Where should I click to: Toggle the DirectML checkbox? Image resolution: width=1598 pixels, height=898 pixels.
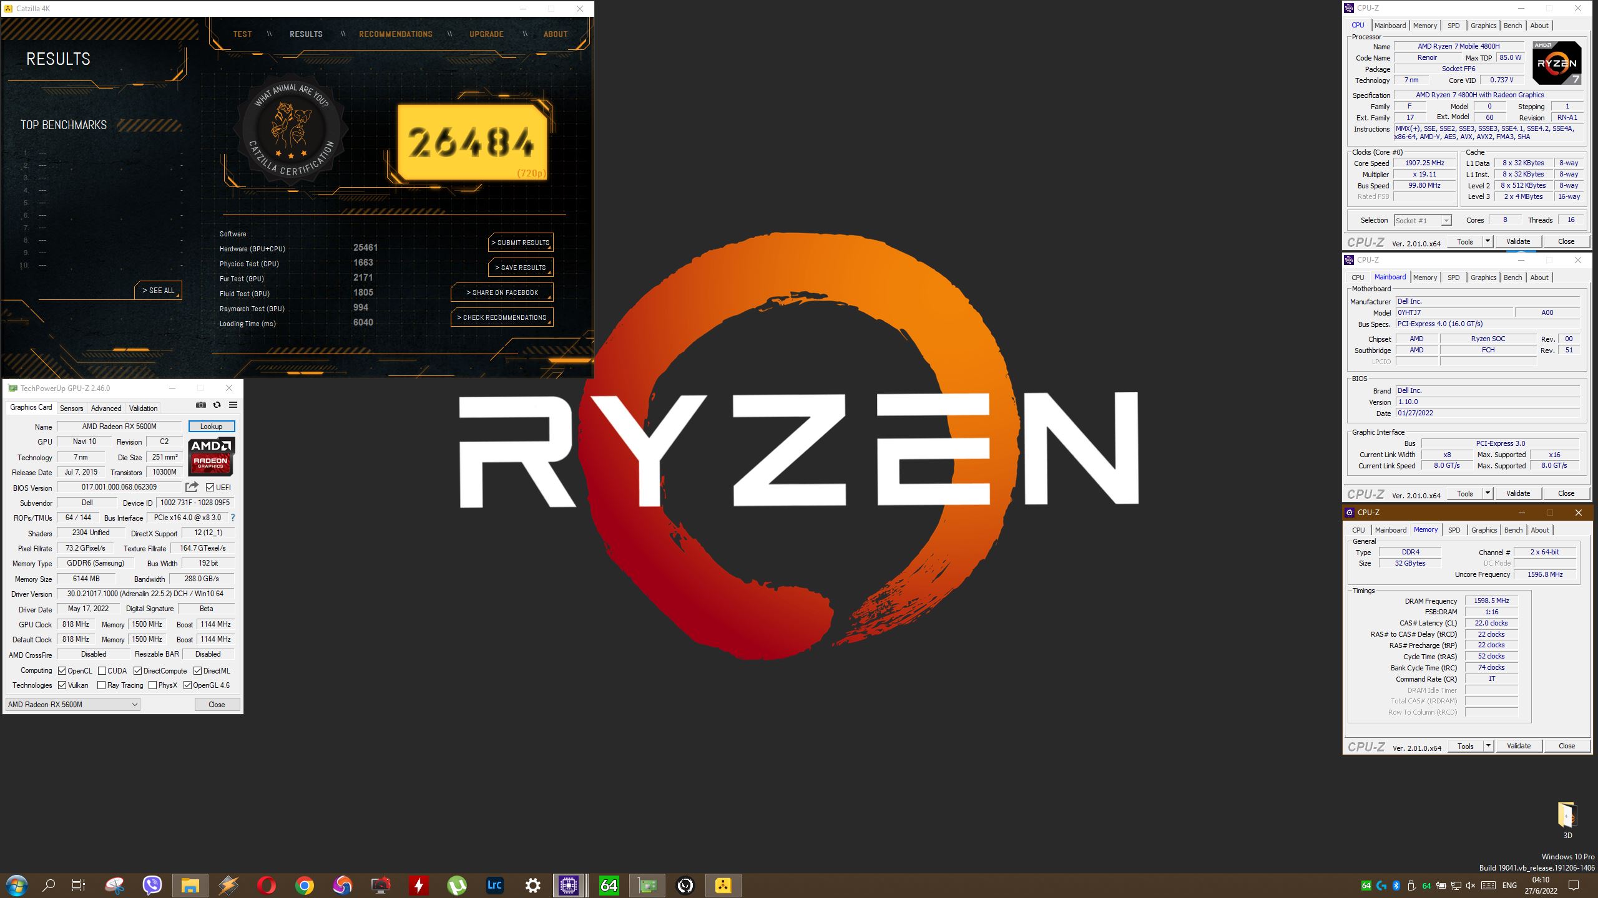[197, 671]
